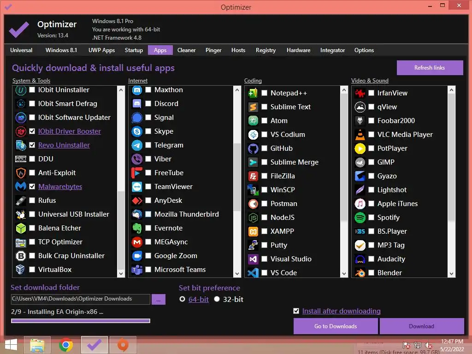Click the FileZilla icon
Image resolution: width=472 pixels, height=354 pixels.
(x=253, y=176)
